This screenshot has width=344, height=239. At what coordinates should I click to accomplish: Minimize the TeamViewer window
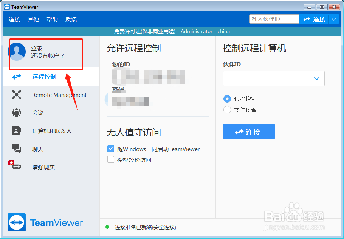pos(310,7)
